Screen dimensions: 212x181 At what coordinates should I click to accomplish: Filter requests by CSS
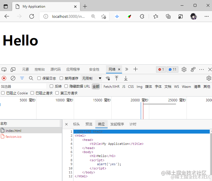(131, 87)
